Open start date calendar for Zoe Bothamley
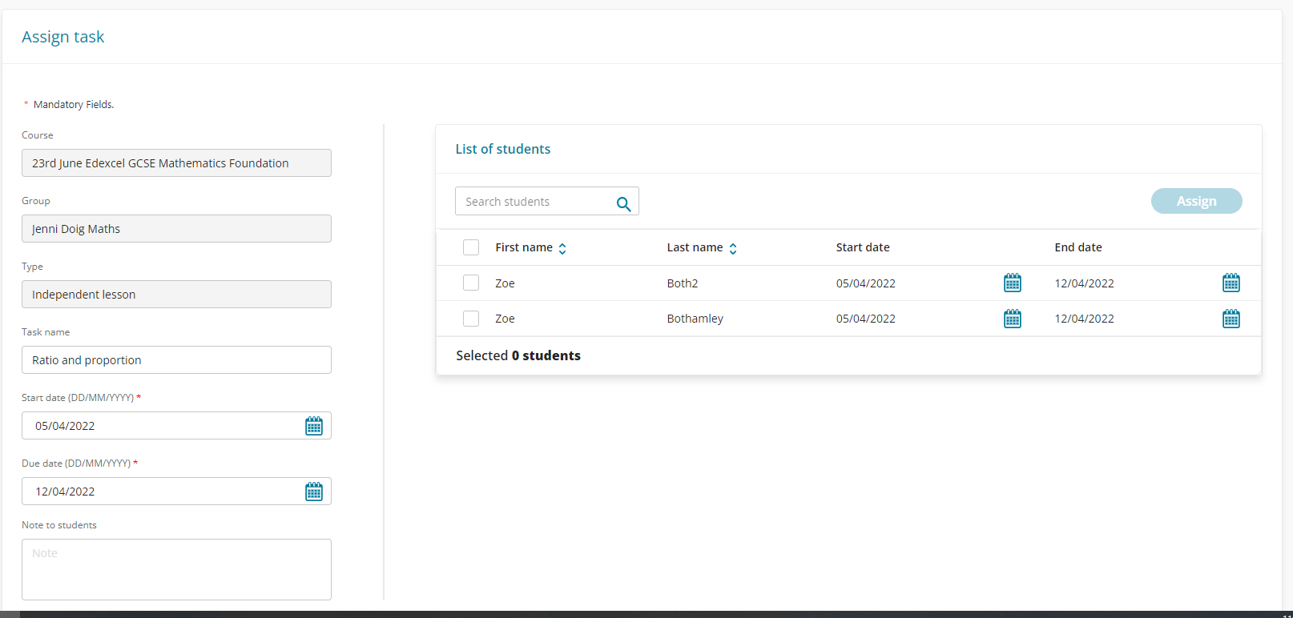Image resolution: width=1293 pixels, height=618 pixels. 1013,319
